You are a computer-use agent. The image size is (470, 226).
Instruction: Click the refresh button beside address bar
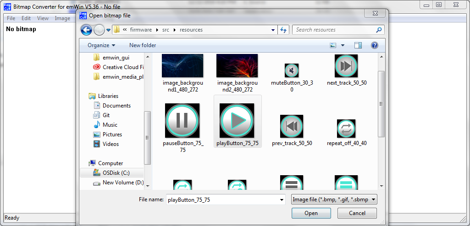283,30
